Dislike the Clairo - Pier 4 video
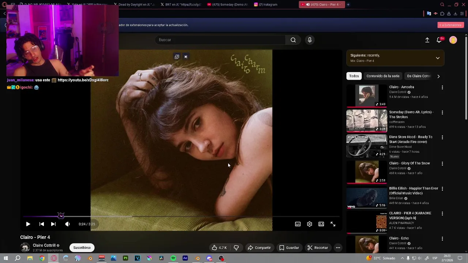468x263 pixels. click(x=236, y=248)
